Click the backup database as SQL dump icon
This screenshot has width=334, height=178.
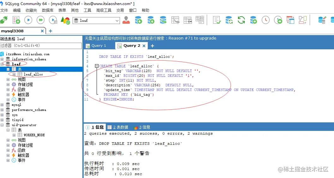coord(163,20)
